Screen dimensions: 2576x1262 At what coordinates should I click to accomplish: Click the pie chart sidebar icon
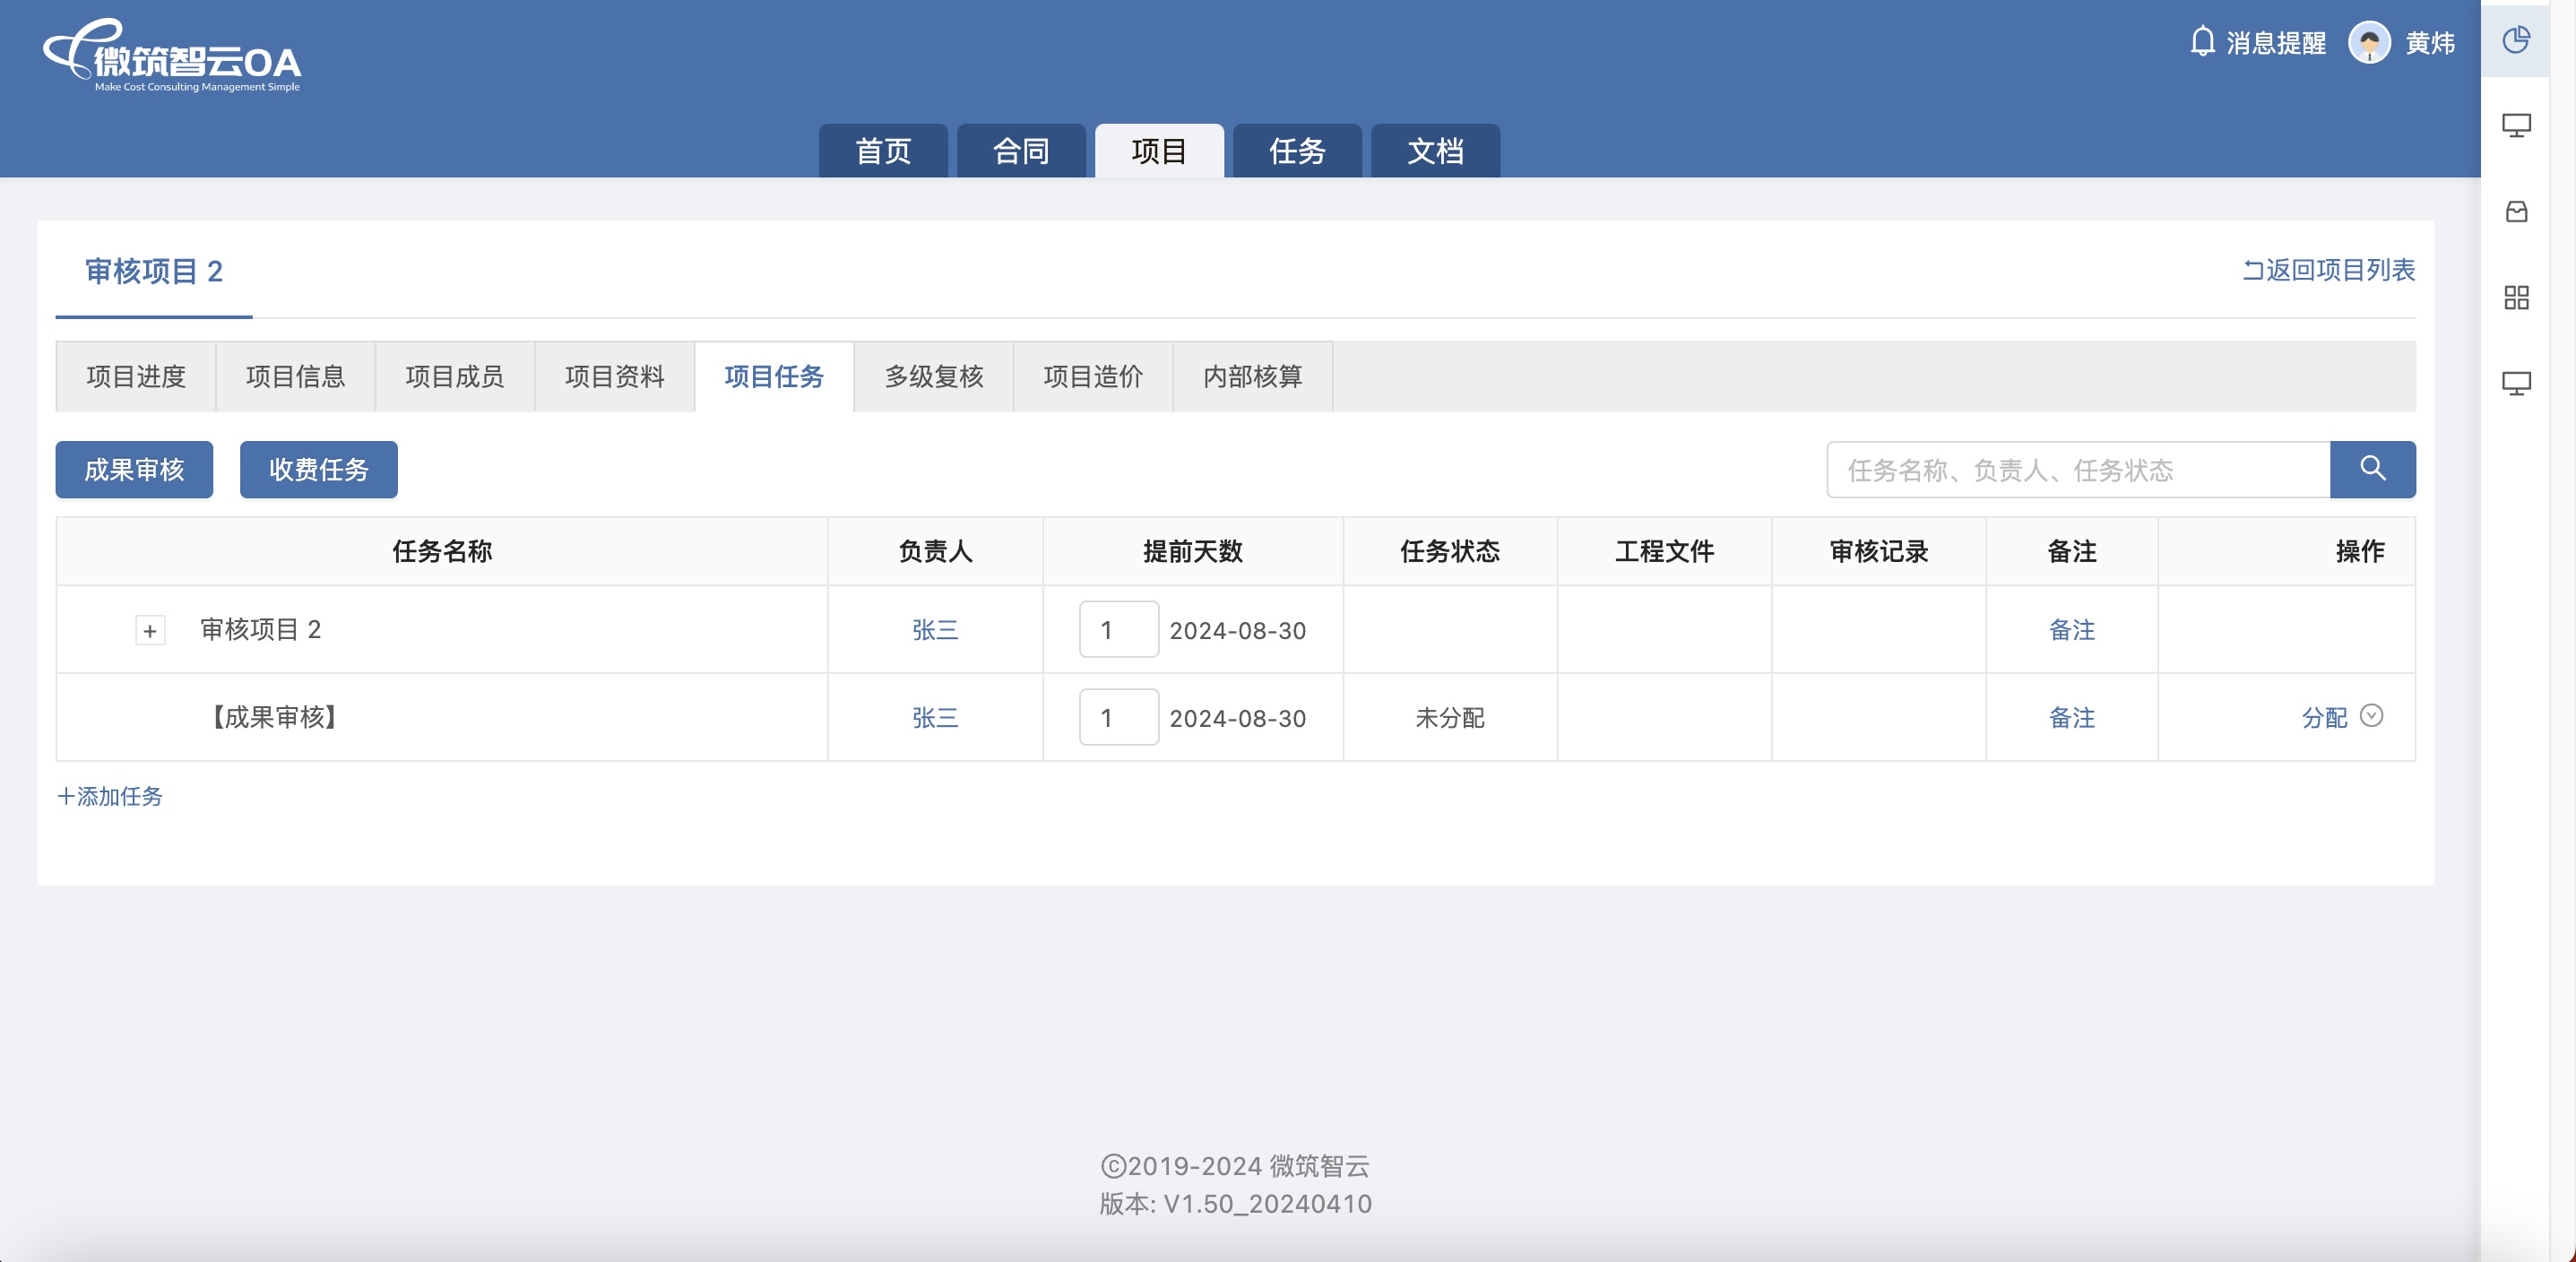click(2516, 41)
